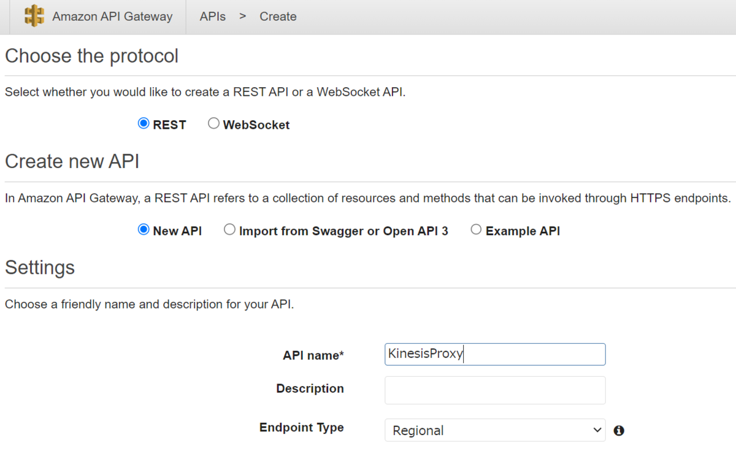Click the 'In Amazon API Gateway, a REST API' text

[x=368, y=198]
